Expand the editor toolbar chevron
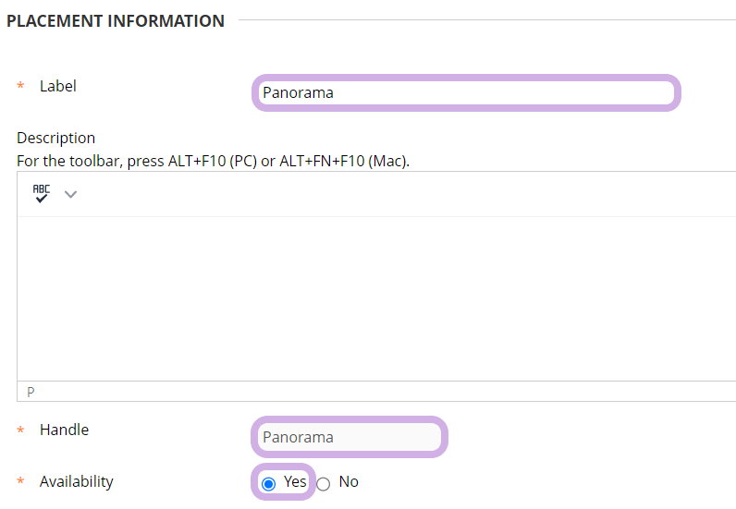Screen dimensions: 736x509 click(70, 194)
